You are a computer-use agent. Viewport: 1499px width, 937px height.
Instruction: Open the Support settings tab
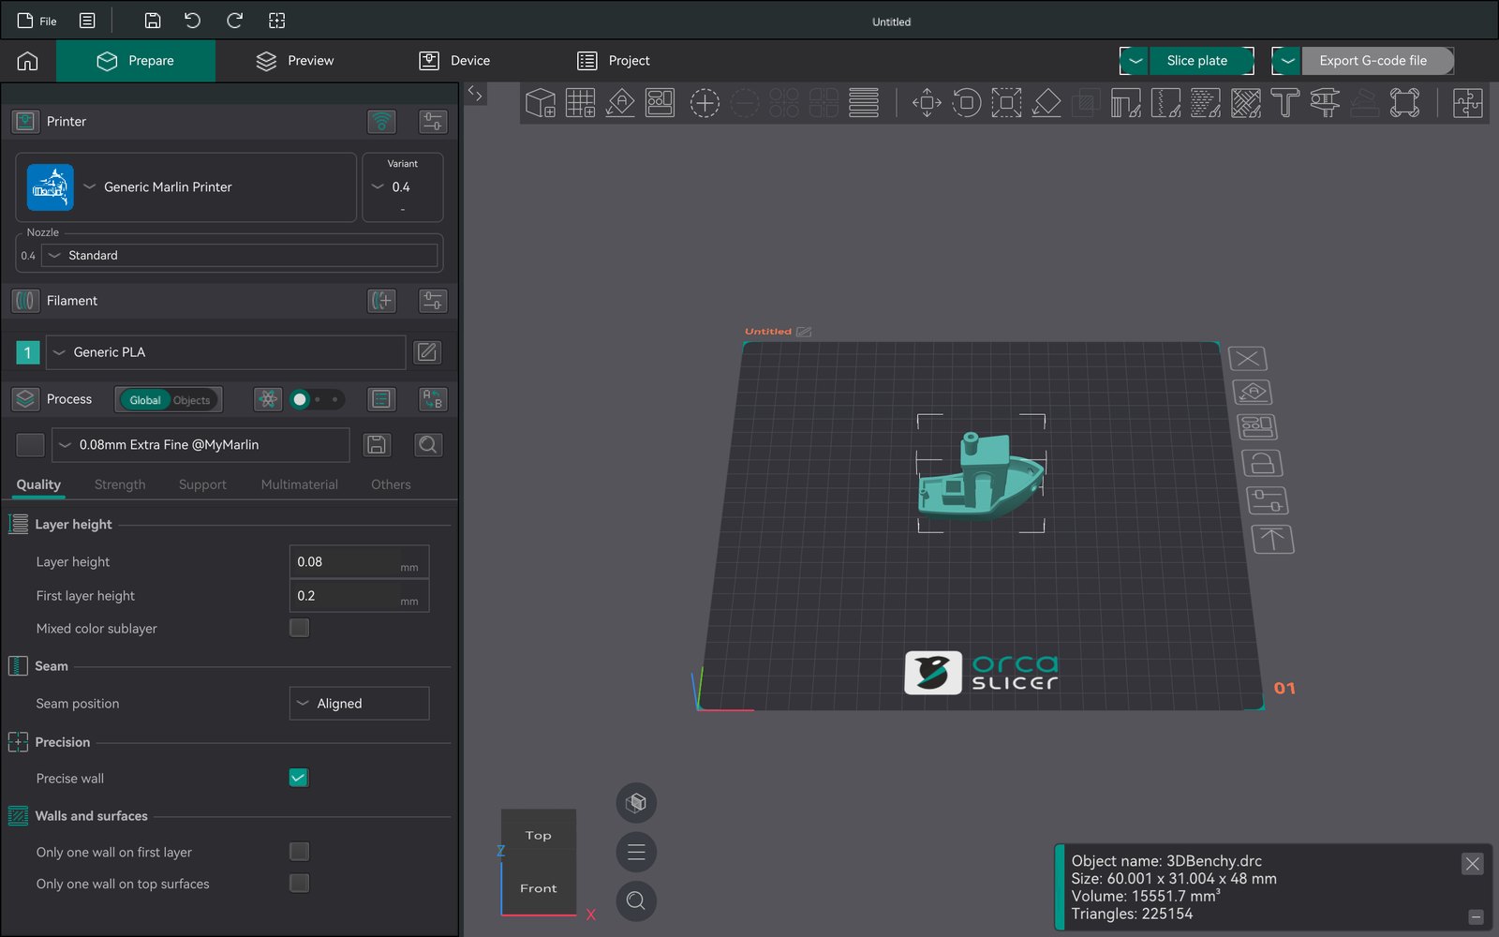tap(202, 484)
